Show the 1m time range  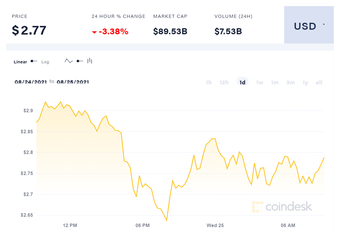tap(275, 82)
